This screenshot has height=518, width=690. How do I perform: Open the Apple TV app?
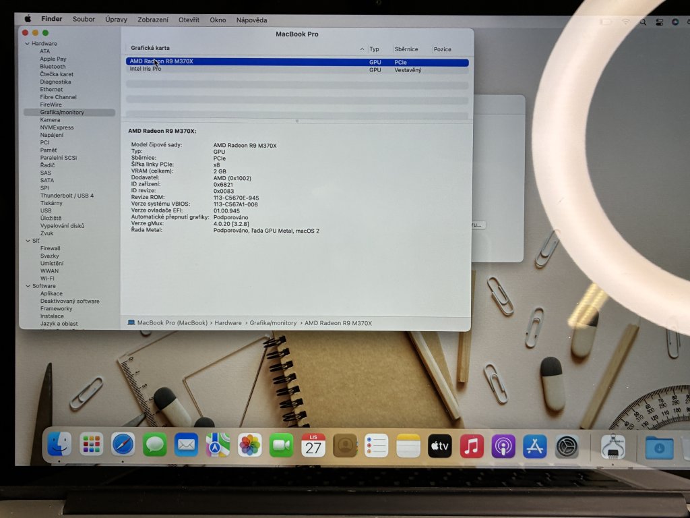tap(440, 446)
